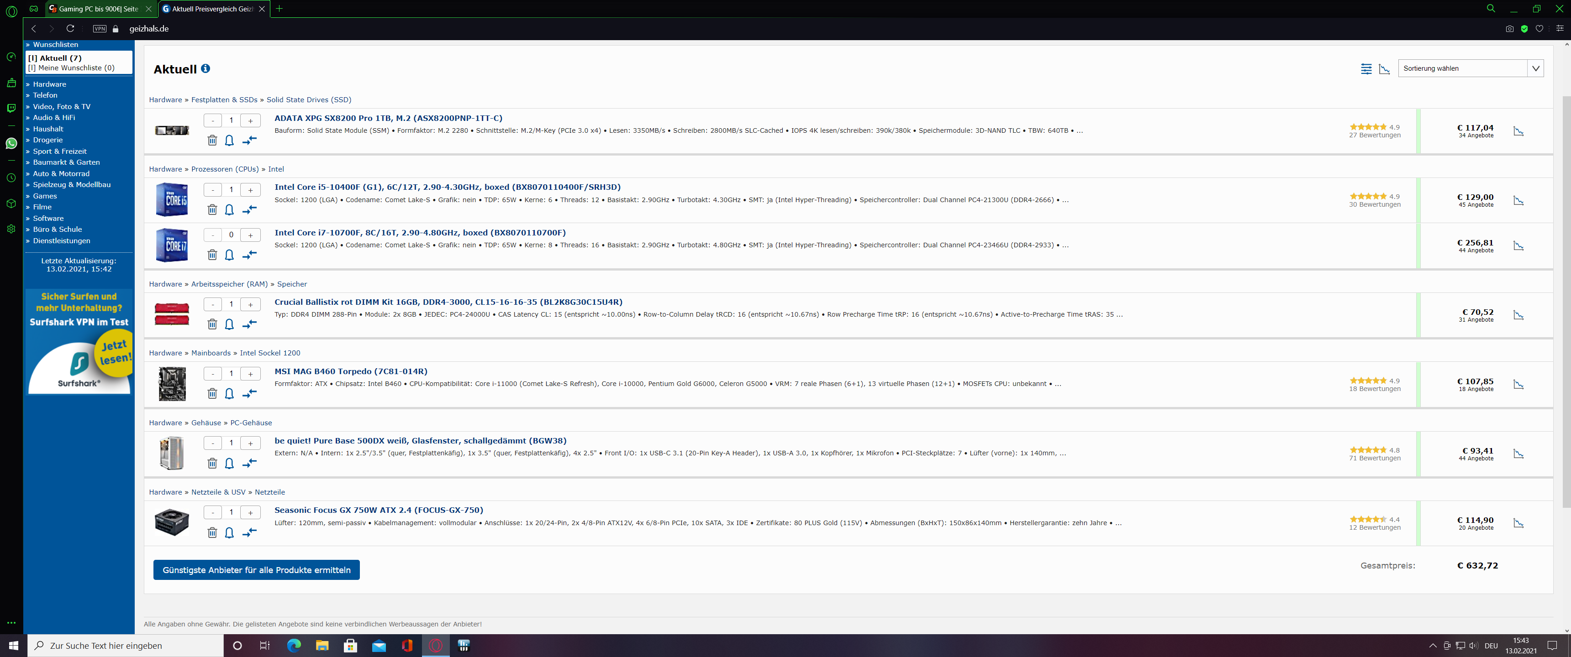
Task: Expand the Video, Foto & TV category
Action: click(62, 107)
